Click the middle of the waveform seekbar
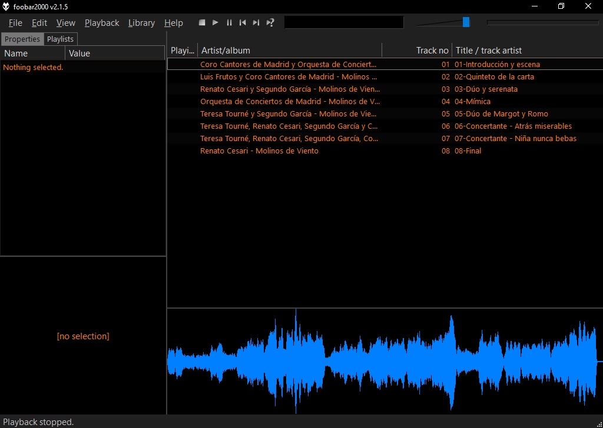The width and height of the screenshot is (603, 428). point(385,362)
